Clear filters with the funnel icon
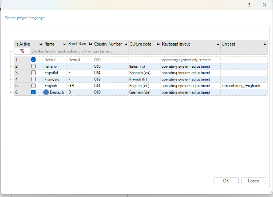This screenshot has height=197, width=273. click(x=22, y=51)
